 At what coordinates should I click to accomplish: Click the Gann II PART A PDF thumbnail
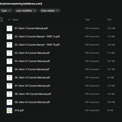tap(9, 37)
